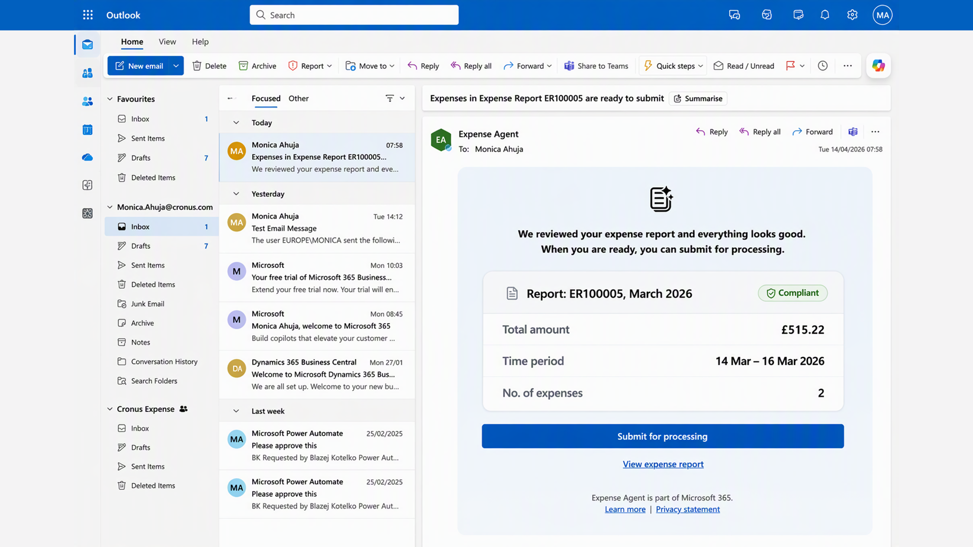Collapse the Cronus Expense group
The image size is (973, 547).
109,409
